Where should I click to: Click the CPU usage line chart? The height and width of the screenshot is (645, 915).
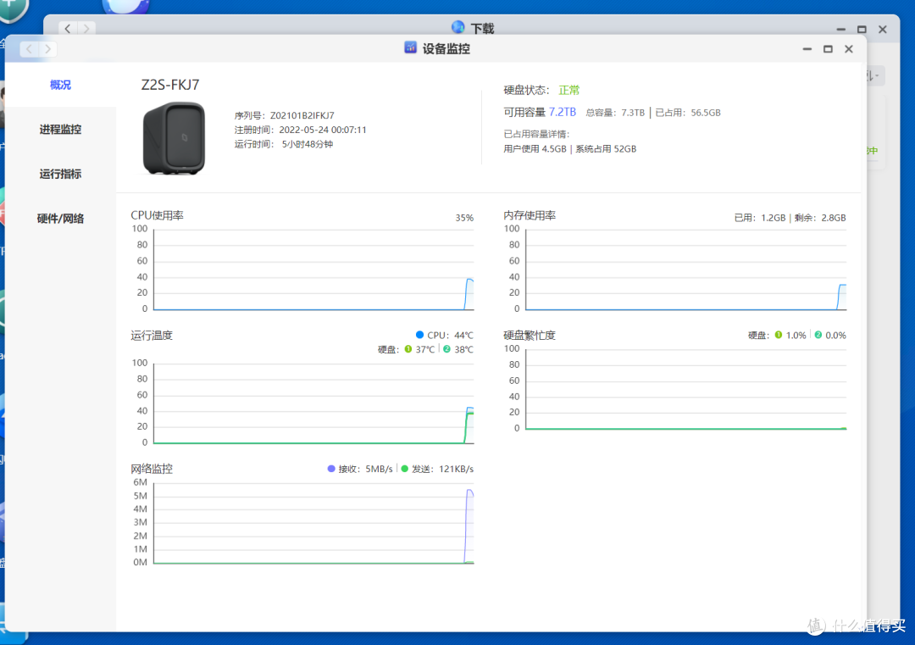pyautogui.click(x=314, y=269)
